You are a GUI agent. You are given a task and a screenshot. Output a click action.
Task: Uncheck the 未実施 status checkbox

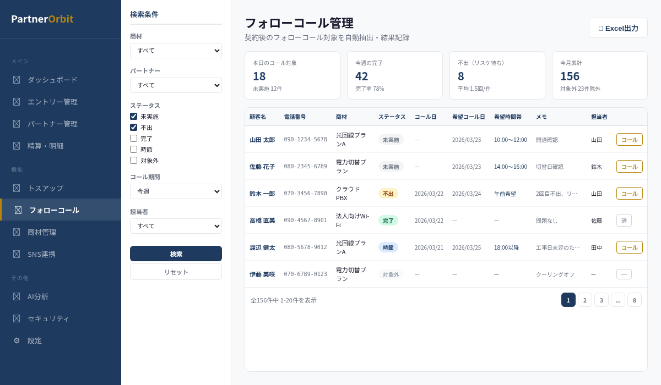tap(134, 117)
